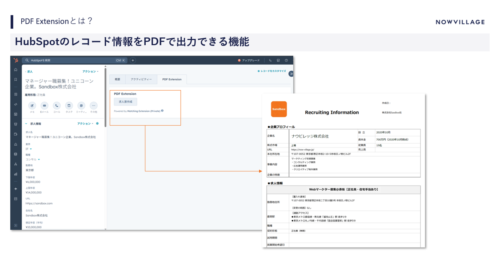Open the phone calling icon in the top bar
499x264 pixels.
point(270,60)
